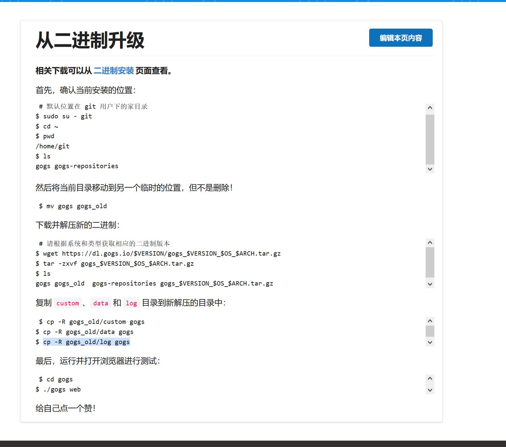Image resolution: width=506 pixels, height=447 pixels.
Task: Click up arrow in cd gogs code block scrollbar
Action: [430, 378]
